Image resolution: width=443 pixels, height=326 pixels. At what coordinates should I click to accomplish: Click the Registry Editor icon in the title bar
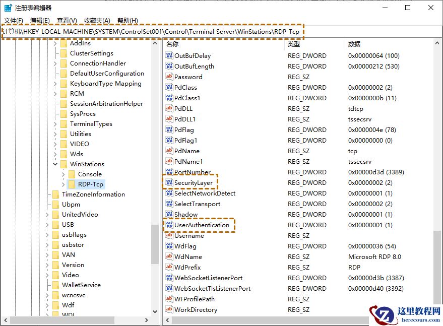click(x=7, y=7)
